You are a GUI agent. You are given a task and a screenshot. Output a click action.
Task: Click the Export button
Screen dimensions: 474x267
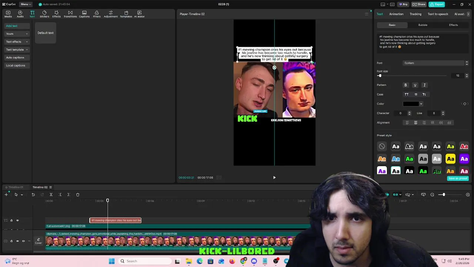tap(437, 4)
